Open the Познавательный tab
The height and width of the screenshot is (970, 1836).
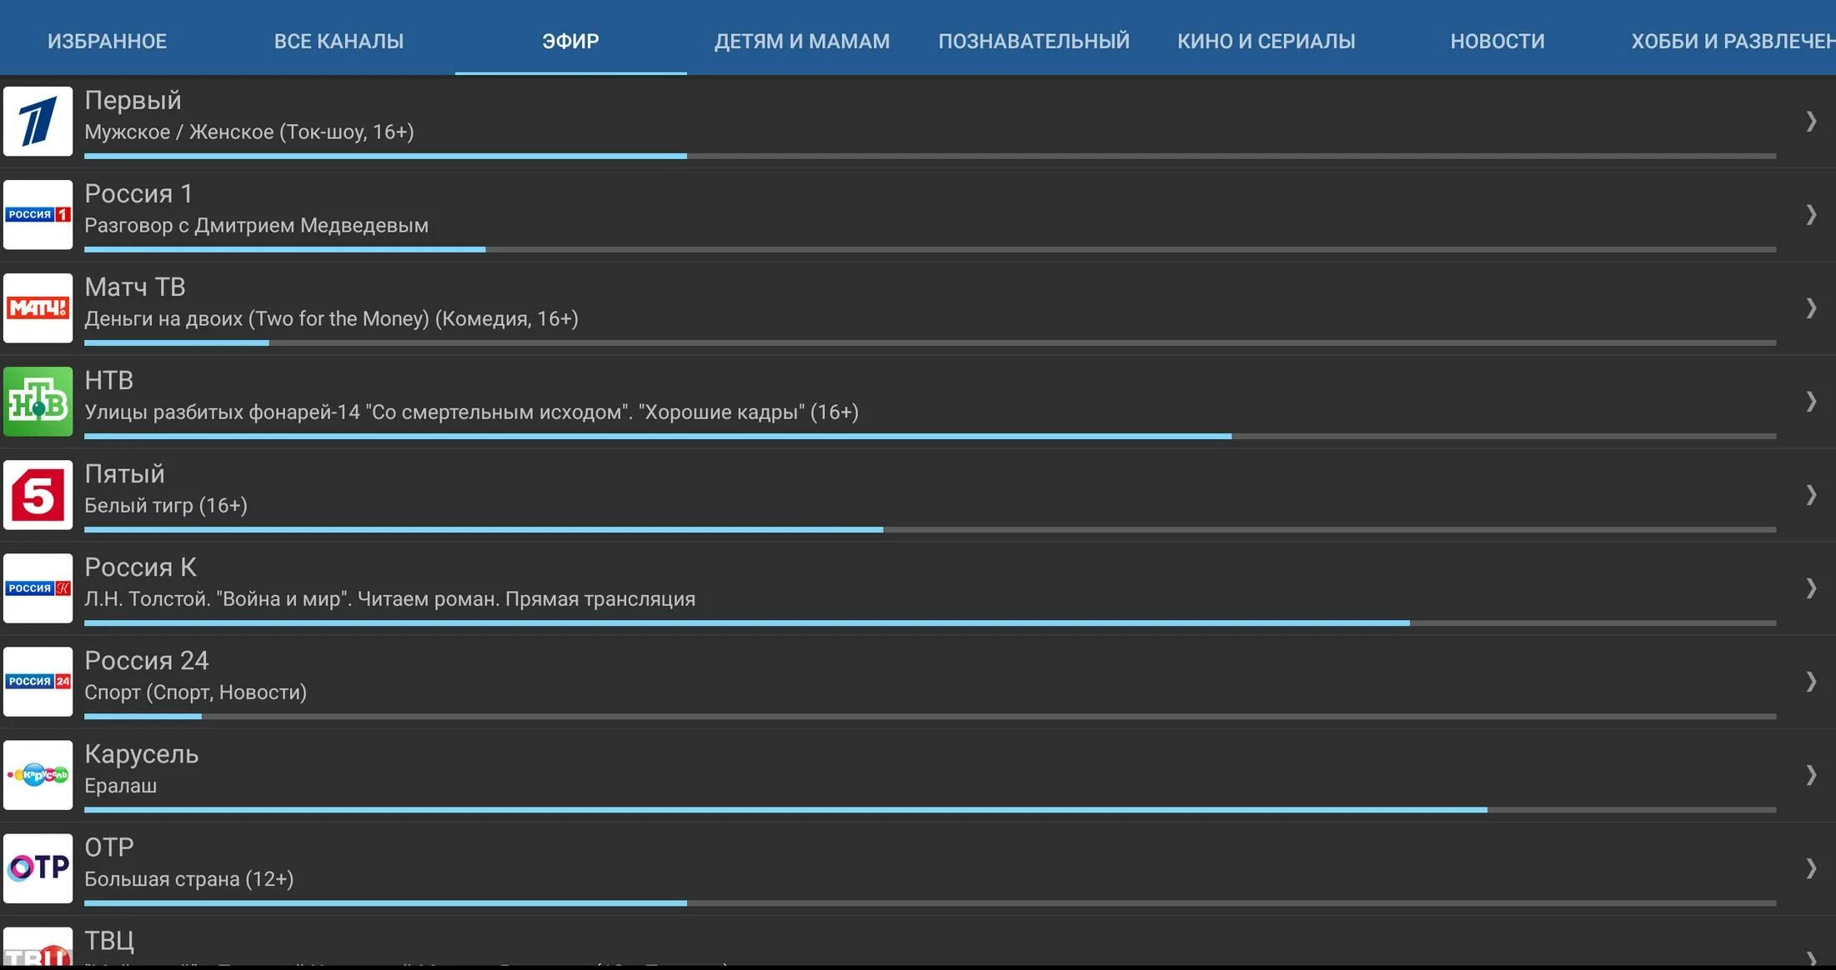pos(1034,41)
